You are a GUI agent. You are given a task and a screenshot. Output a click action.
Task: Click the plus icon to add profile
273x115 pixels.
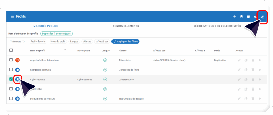235,17
